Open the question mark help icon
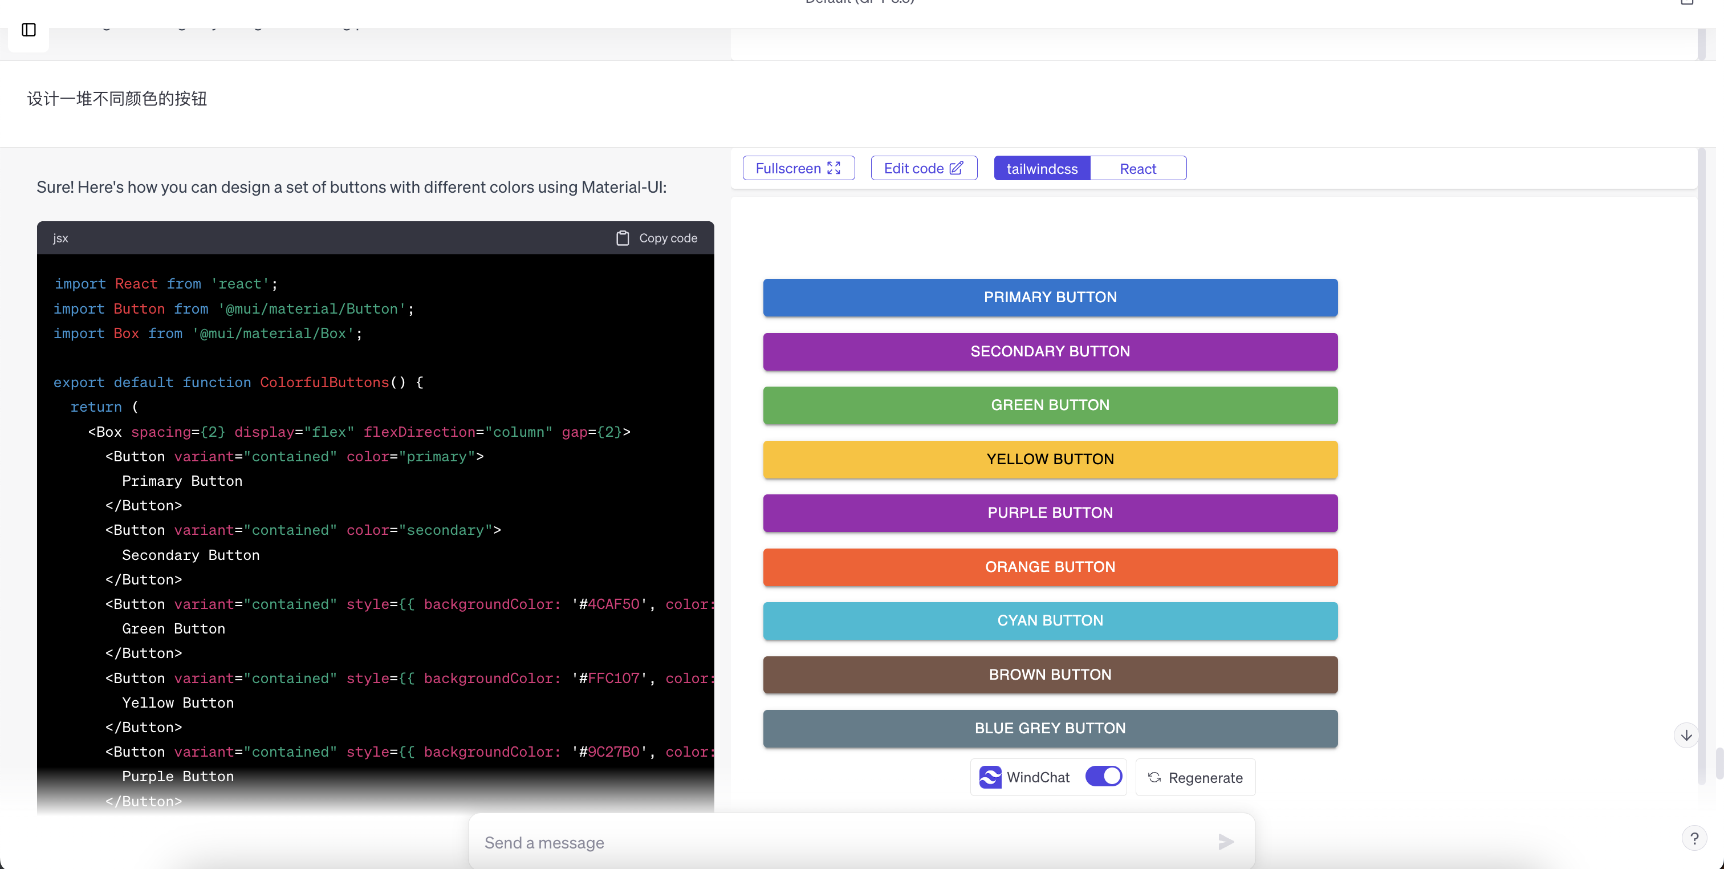Screen dimensions: 1724x869 click(1694, 838)
